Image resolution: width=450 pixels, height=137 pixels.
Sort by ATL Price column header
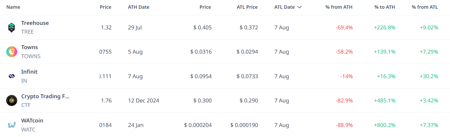coord(247,7)
